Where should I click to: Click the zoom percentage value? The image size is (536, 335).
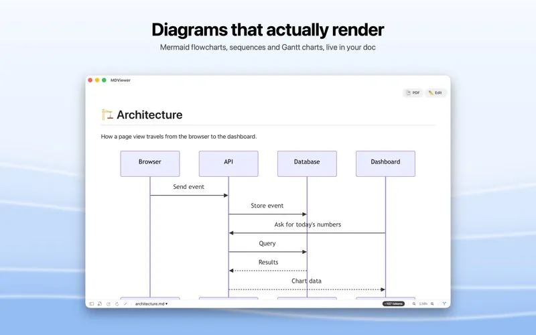tap(423, 304)
